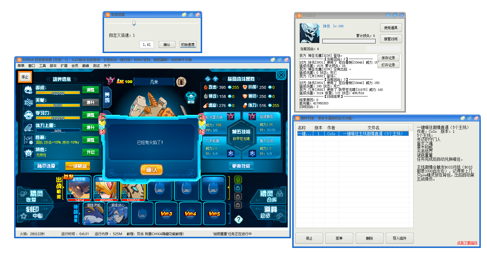Open the 点我下载插件 link
Screen dimensions: 487x253
click(x=467, y=243)
